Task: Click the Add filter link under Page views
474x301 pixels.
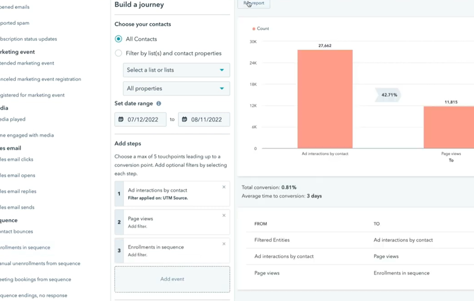Action: pyautogui.click(x=137, y=226)
